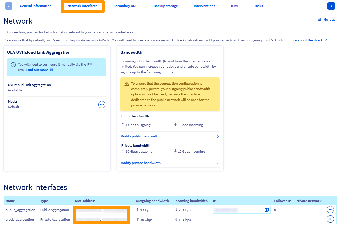Select the General information tab
The height and width of the screenshot is (226, 344).
click(35, 6)
